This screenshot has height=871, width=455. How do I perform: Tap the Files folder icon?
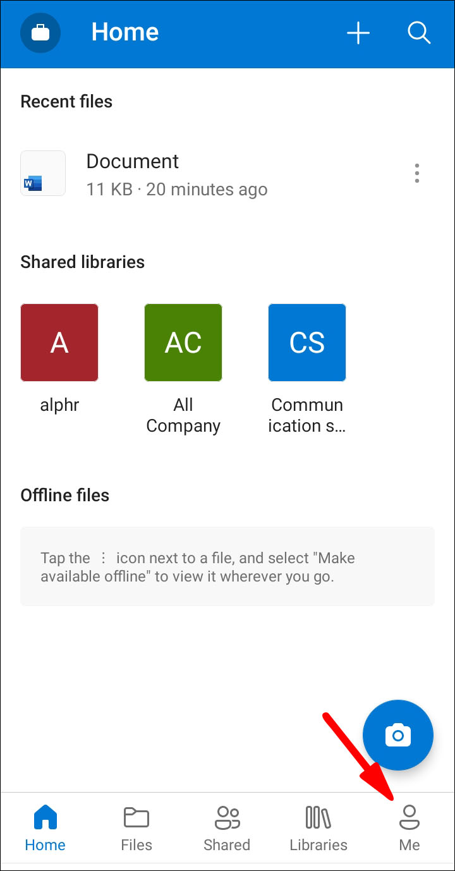(x=136, y=818)
